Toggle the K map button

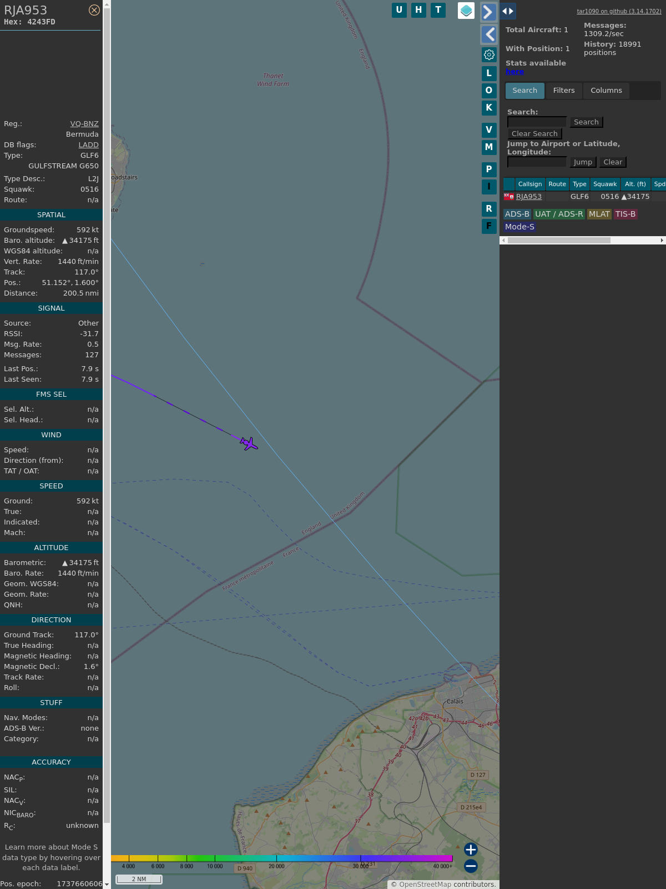click(x=489, y=108)
